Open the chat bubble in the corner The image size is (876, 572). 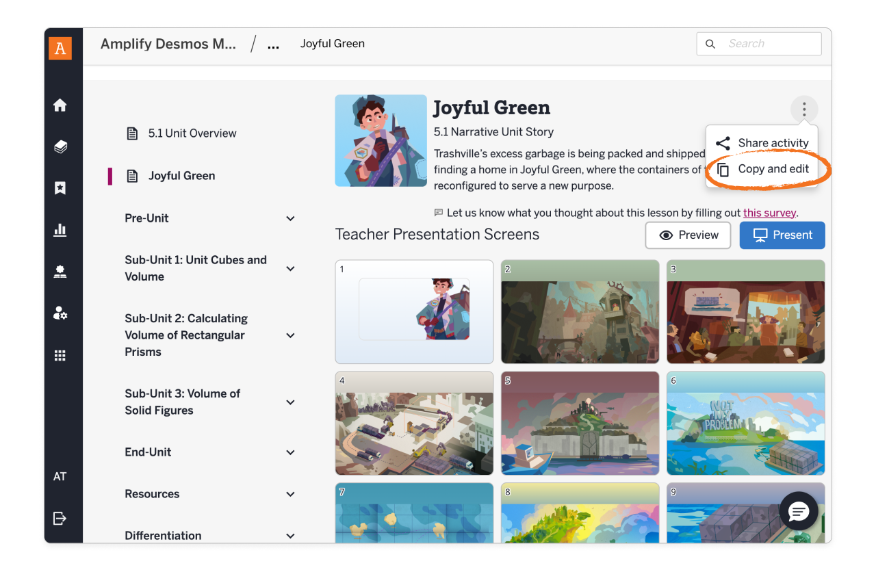tap(798, 511)
